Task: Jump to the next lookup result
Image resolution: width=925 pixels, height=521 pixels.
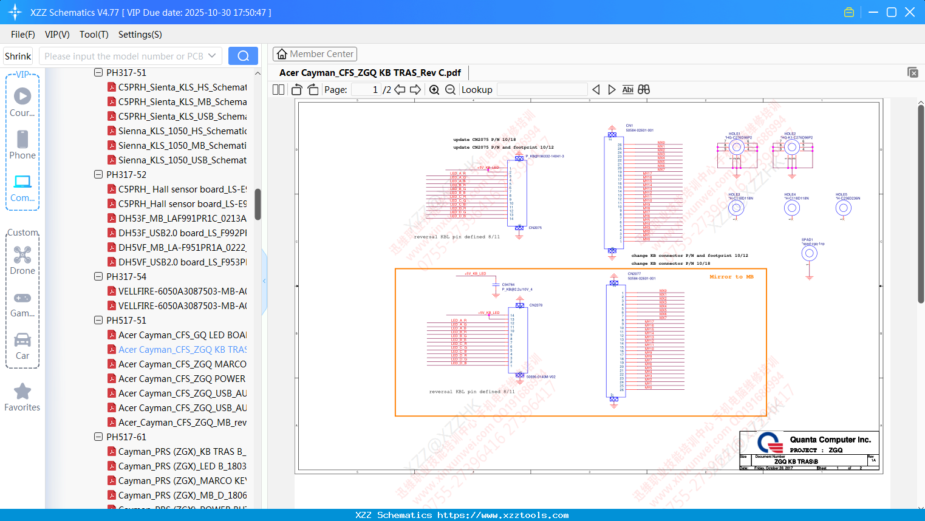Action: pos(612,90)
